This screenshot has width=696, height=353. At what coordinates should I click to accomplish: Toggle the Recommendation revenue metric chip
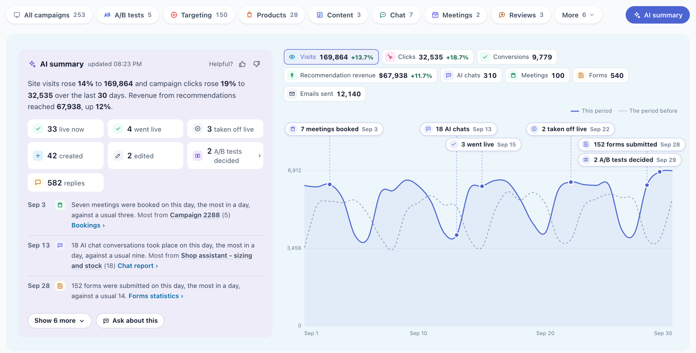[361, 75]
